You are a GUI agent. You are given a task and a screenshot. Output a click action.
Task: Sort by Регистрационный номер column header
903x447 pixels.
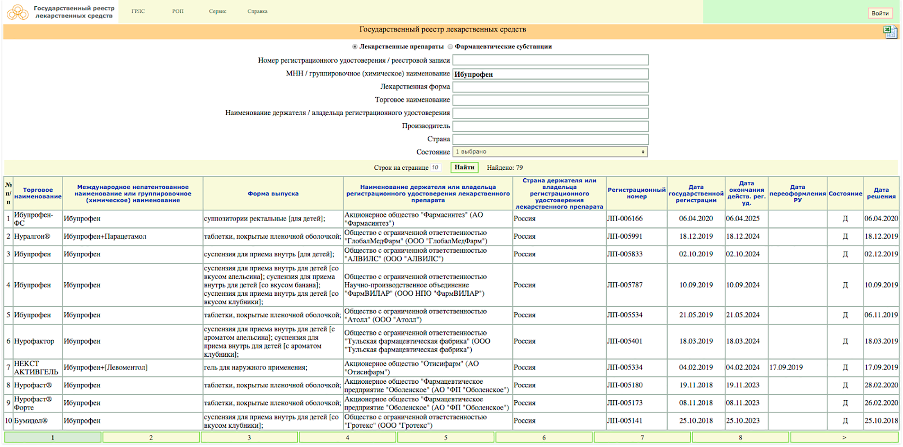[x=637, y=193]
